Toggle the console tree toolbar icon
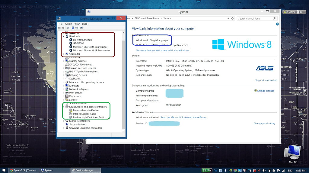The height and width of the screenshot is (173, 309). click(x=68, y=28)
